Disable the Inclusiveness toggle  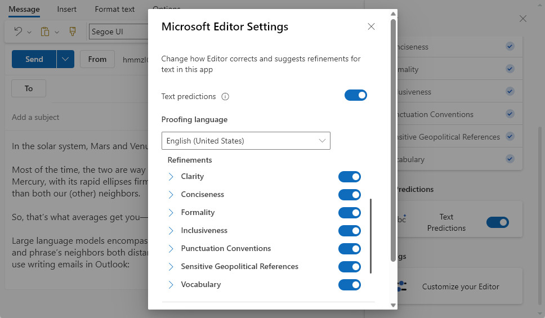(349, 231)
